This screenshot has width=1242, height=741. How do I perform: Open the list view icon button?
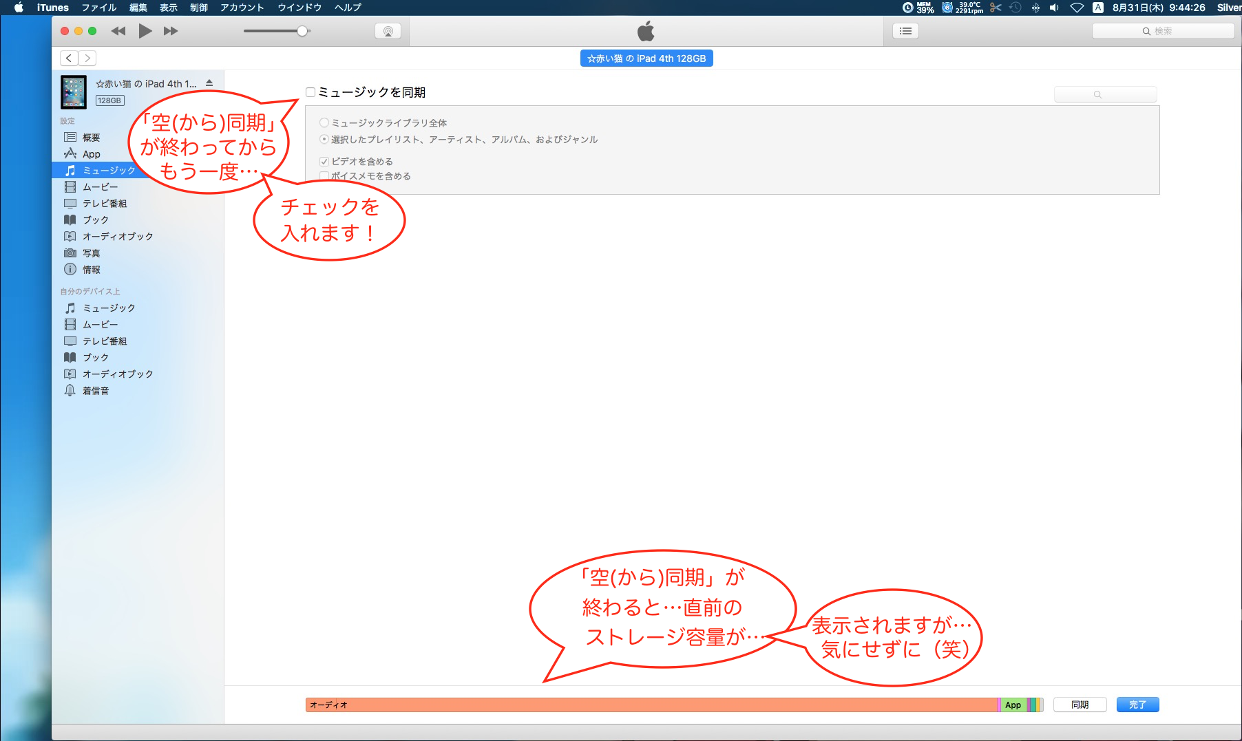click(x=905, y=31)
